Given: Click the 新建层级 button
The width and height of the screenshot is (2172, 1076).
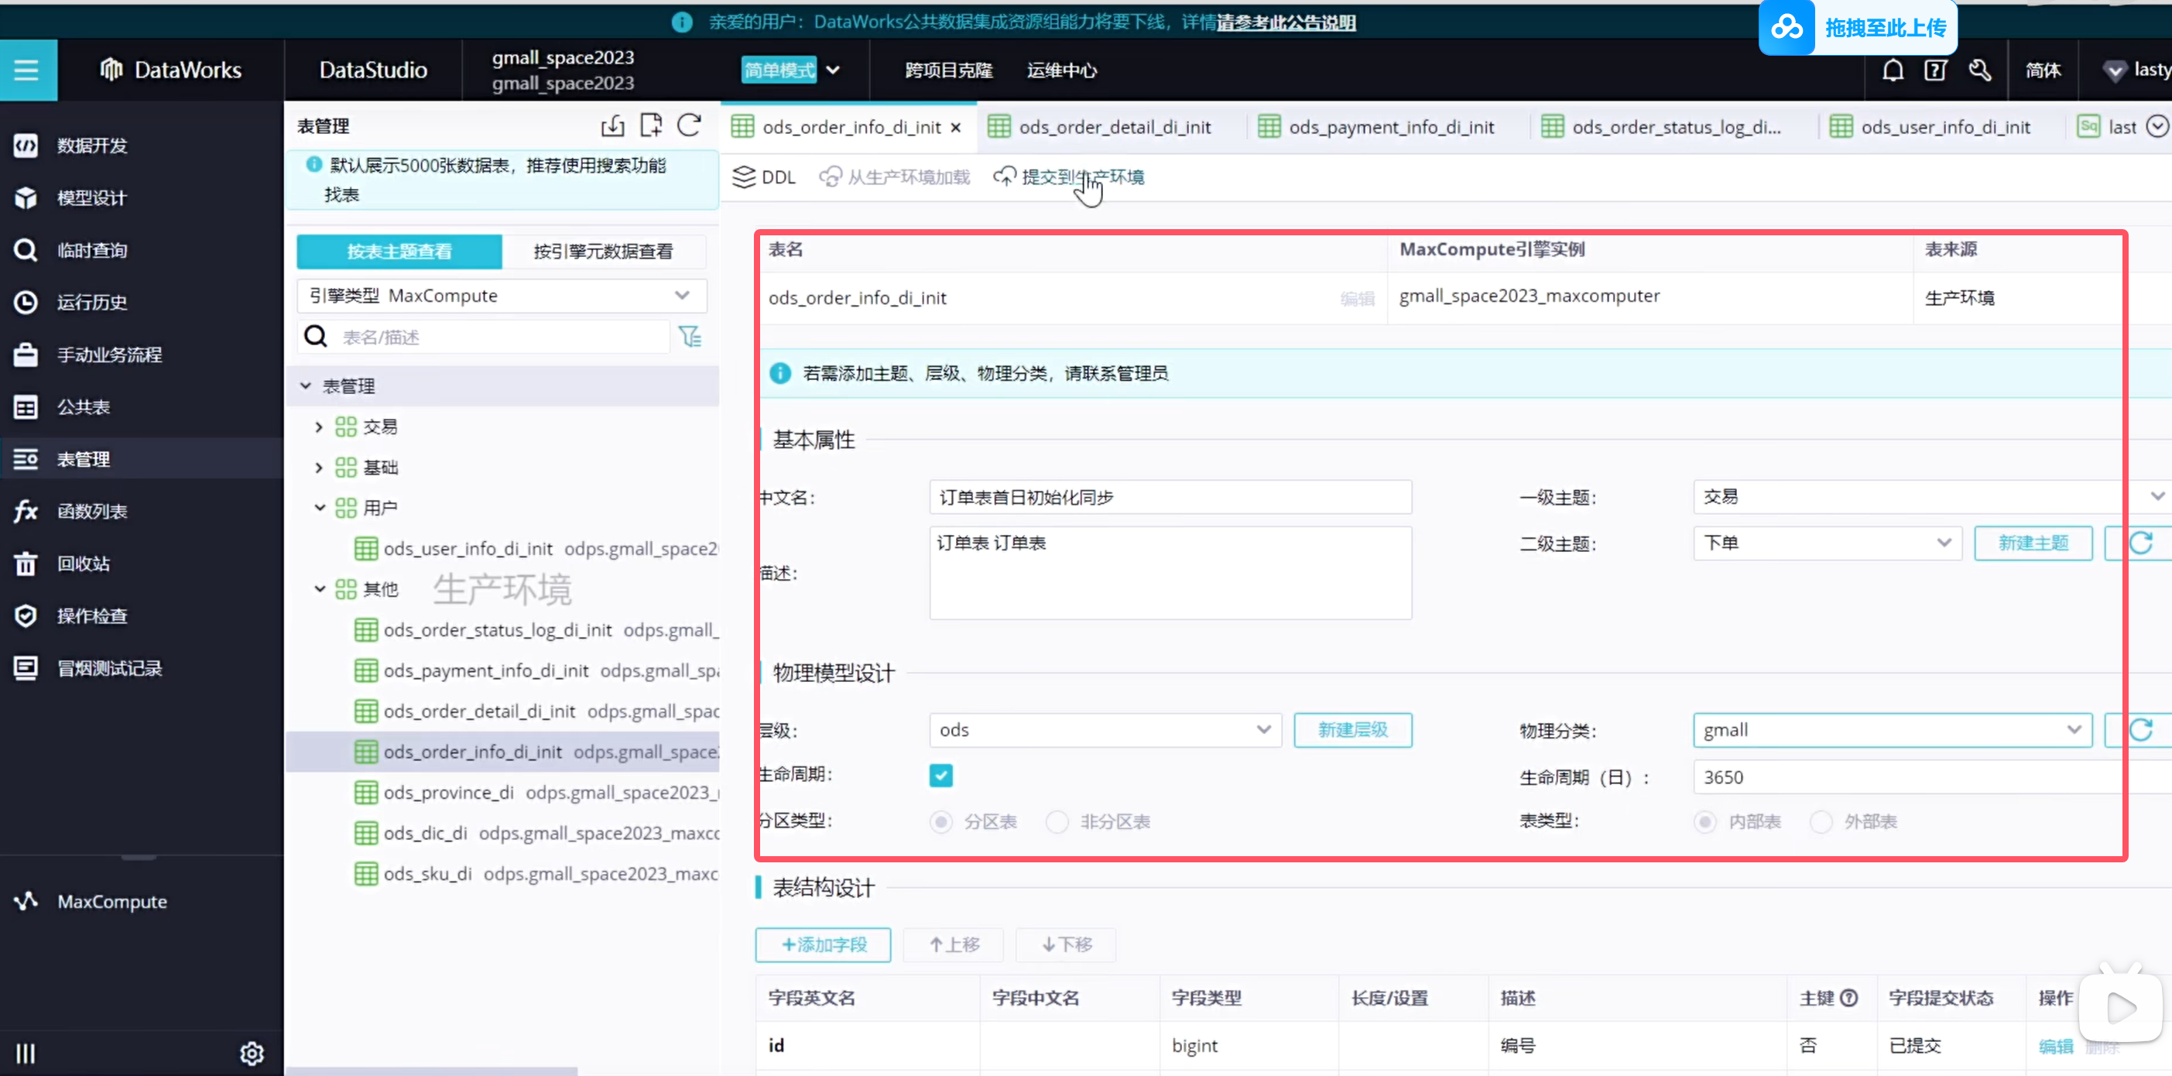Looking at the screenshot, I should click(1352, 729).
